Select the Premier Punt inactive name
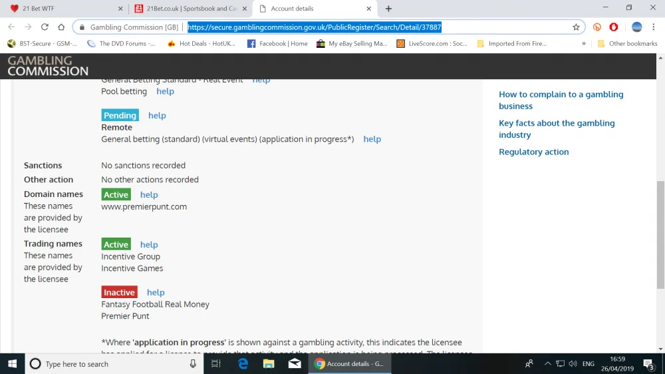 click(125, 316)
